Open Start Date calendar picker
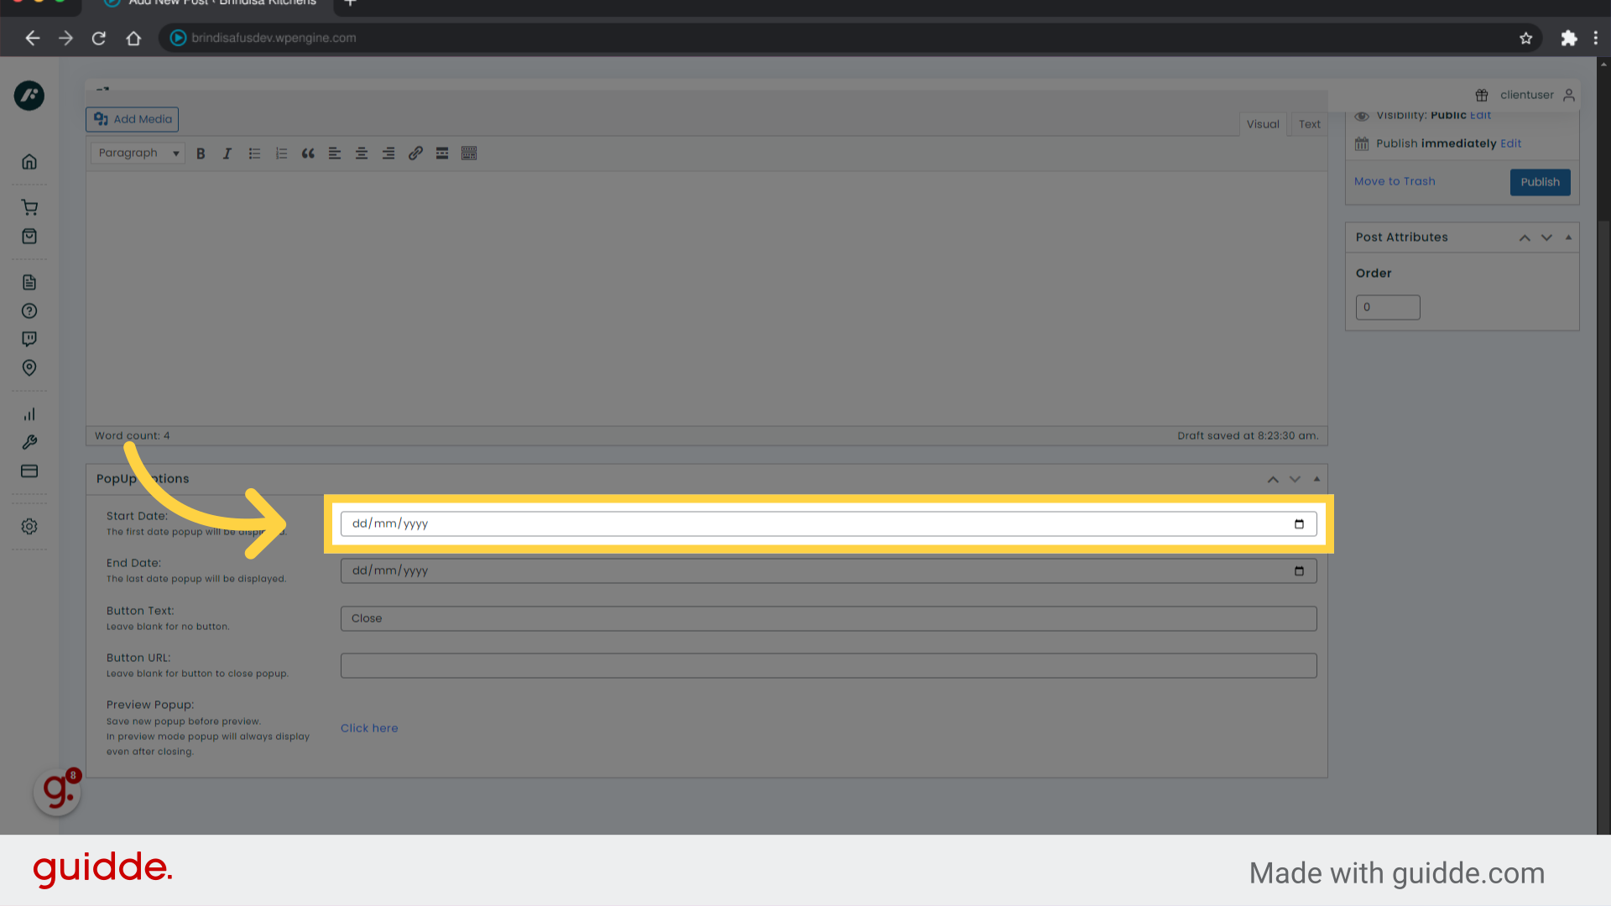 [x=1299, y=524]
